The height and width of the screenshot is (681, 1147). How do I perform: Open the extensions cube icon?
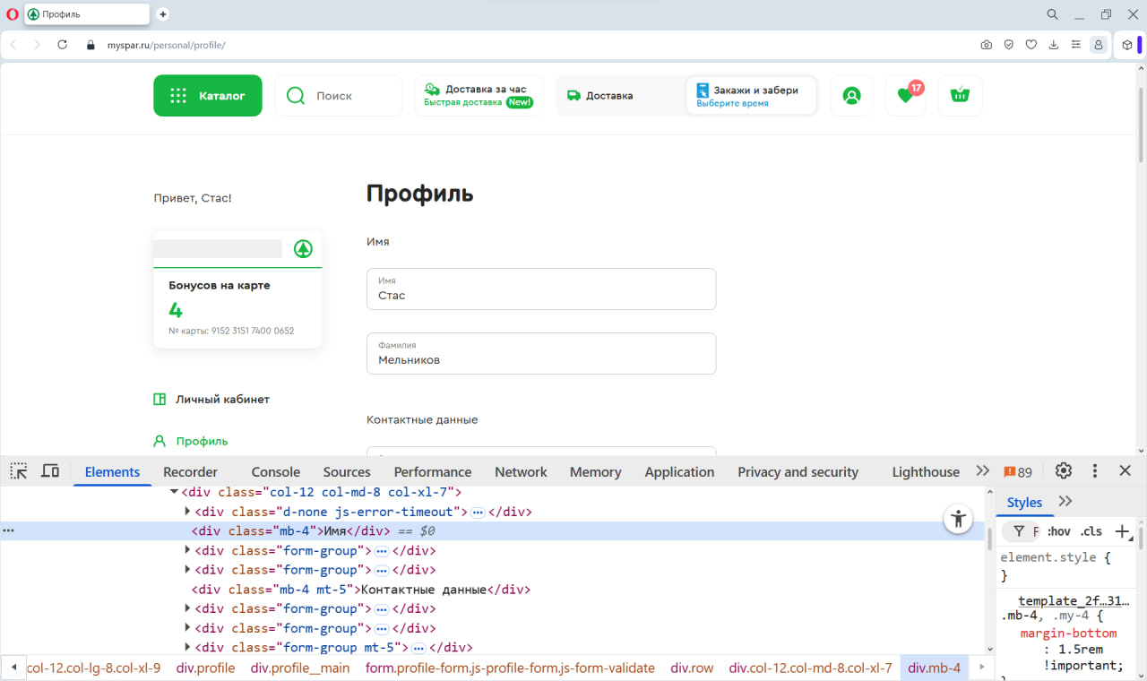click(x=1127, y=45)
